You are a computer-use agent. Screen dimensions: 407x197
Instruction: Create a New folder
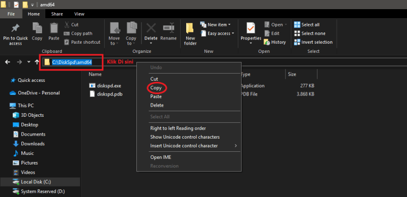[190, 34]
